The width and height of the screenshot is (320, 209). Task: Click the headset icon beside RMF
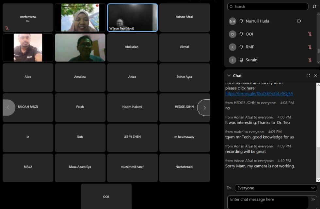point(241,47)
